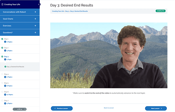
Task: Click Next Lesson button
Action: coord(156,108)
